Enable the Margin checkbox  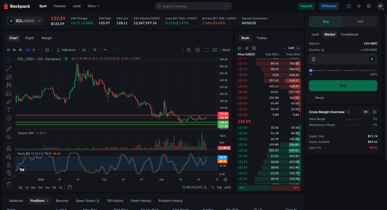point(311,98)
